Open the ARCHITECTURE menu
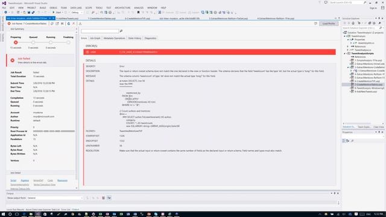Viewport: 386px width, 217px height. [x=122, y=8]
